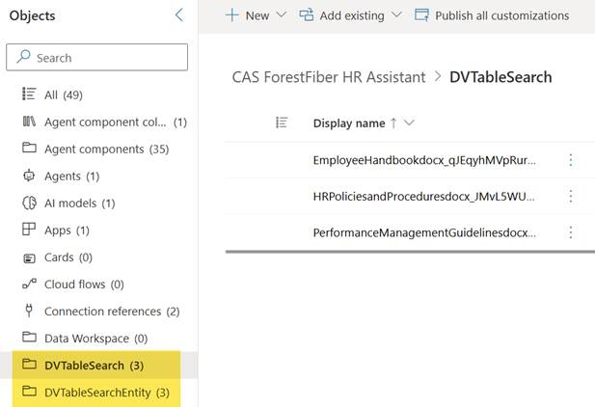Image resolution: width=595 pixels, height=407 pixels.
Task: Open more options for EmployeeHandbookdocx row
Action: (x=570, y=159)
